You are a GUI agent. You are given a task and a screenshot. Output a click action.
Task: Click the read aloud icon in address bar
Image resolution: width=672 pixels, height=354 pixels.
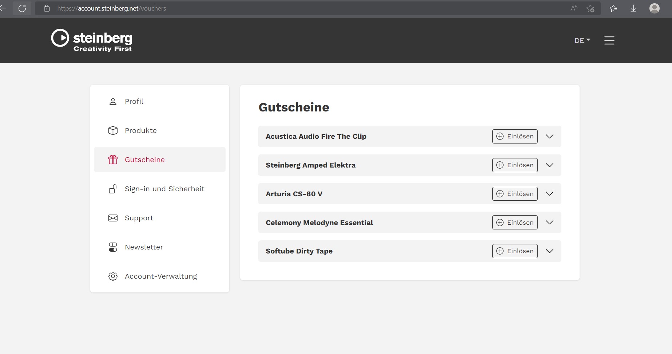[574, 8]
